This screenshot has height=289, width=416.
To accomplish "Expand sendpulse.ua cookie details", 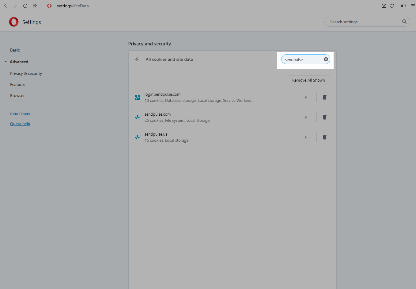I will [x=306, y=137].
